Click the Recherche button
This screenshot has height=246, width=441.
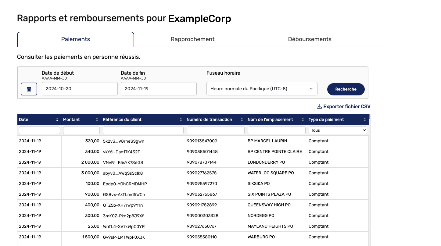click(346, 89)
